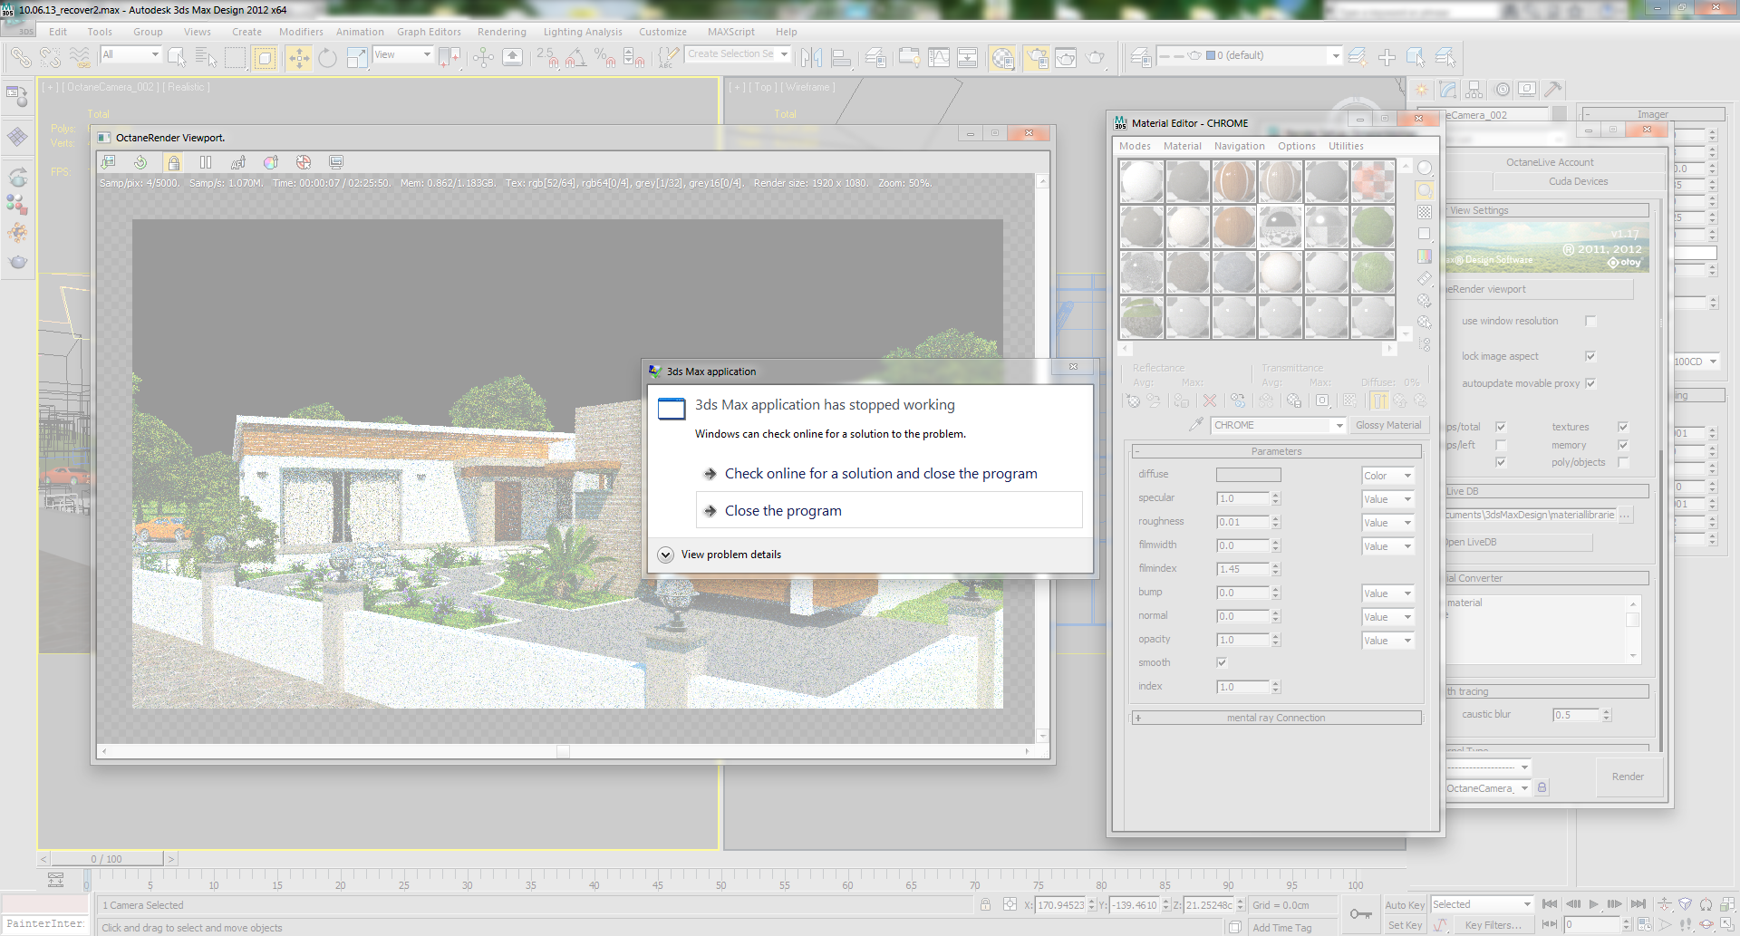The width and height of the screenshot is (1740, 936).
Task: Open the Utilities menu in Material Editor
Action: coord(1346,146)
